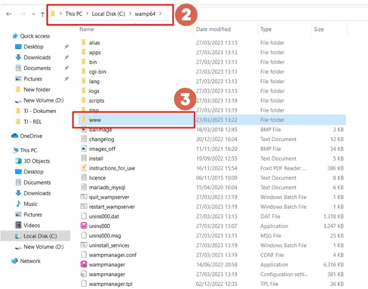The height and width of the screenshot is (289, 368).
Task: Sort by the Type column header
Action: click(x=266, y=29)
